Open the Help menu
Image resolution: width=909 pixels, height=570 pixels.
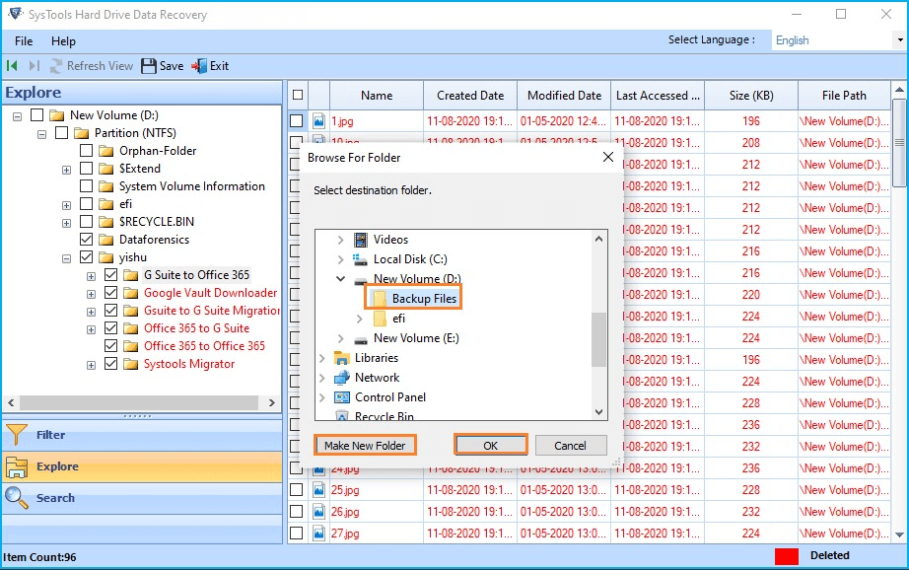point(63,41)
